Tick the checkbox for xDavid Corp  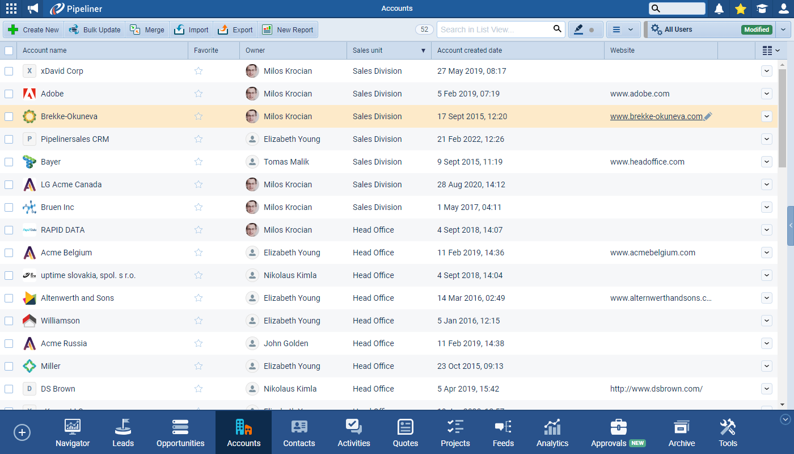[x=9, y=71]
